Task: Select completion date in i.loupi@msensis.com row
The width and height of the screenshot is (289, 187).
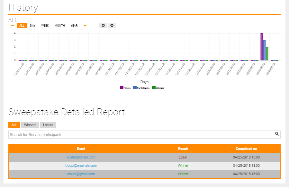Action: 246,166
